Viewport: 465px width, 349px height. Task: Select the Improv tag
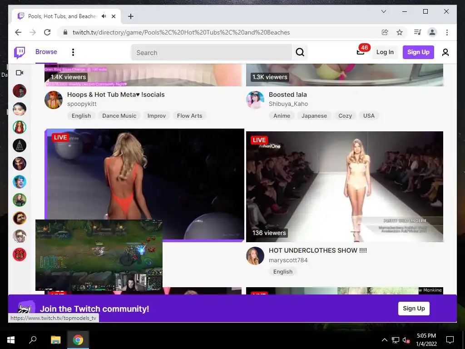(x=157, y=116)
